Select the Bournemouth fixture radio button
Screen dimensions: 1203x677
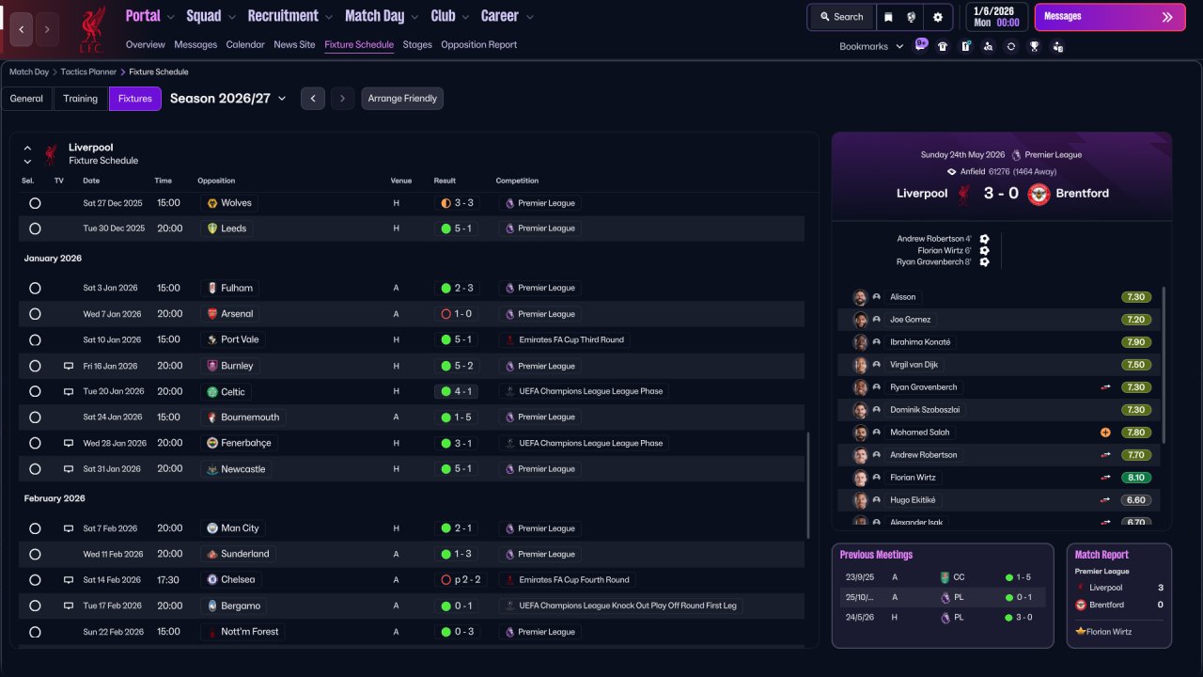coord(35,417)
